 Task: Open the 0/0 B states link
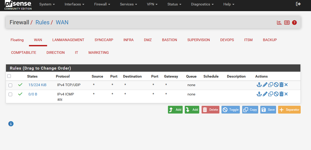point(33,94)
